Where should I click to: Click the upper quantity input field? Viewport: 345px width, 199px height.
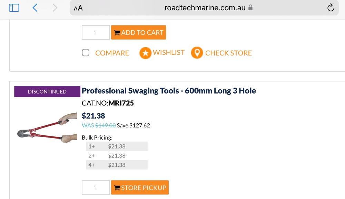point(96,33)
